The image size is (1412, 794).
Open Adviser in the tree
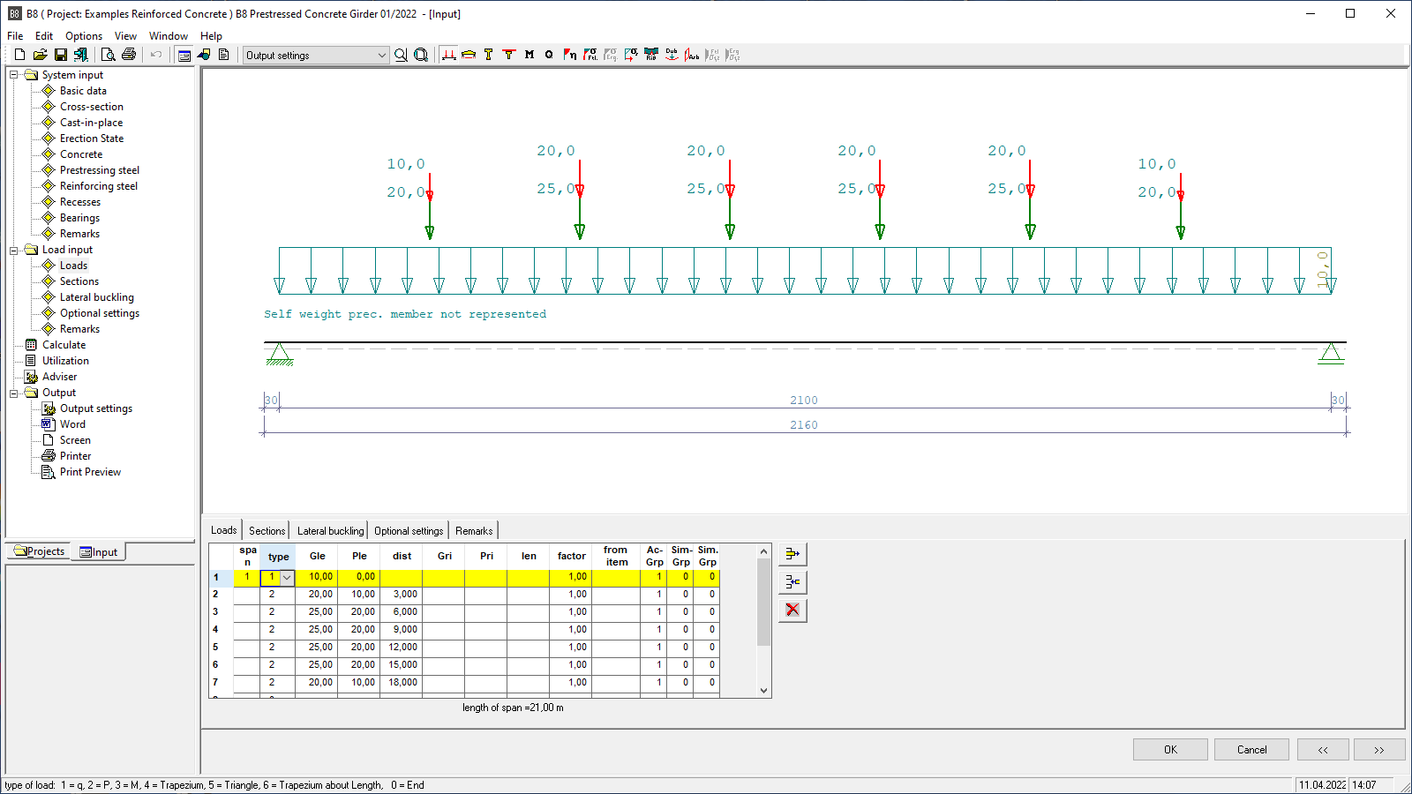pos(59,377)
